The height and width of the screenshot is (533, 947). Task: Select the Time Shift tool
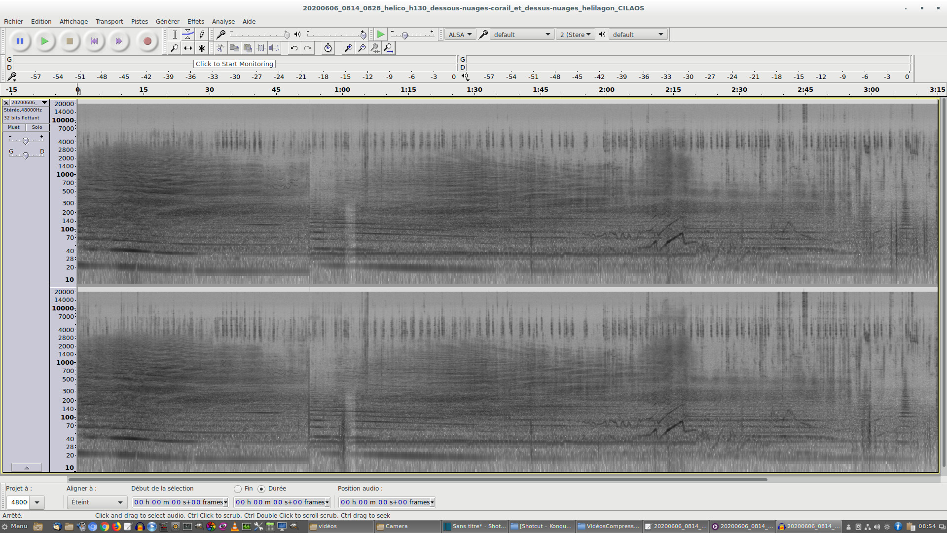tap(188, 48)
